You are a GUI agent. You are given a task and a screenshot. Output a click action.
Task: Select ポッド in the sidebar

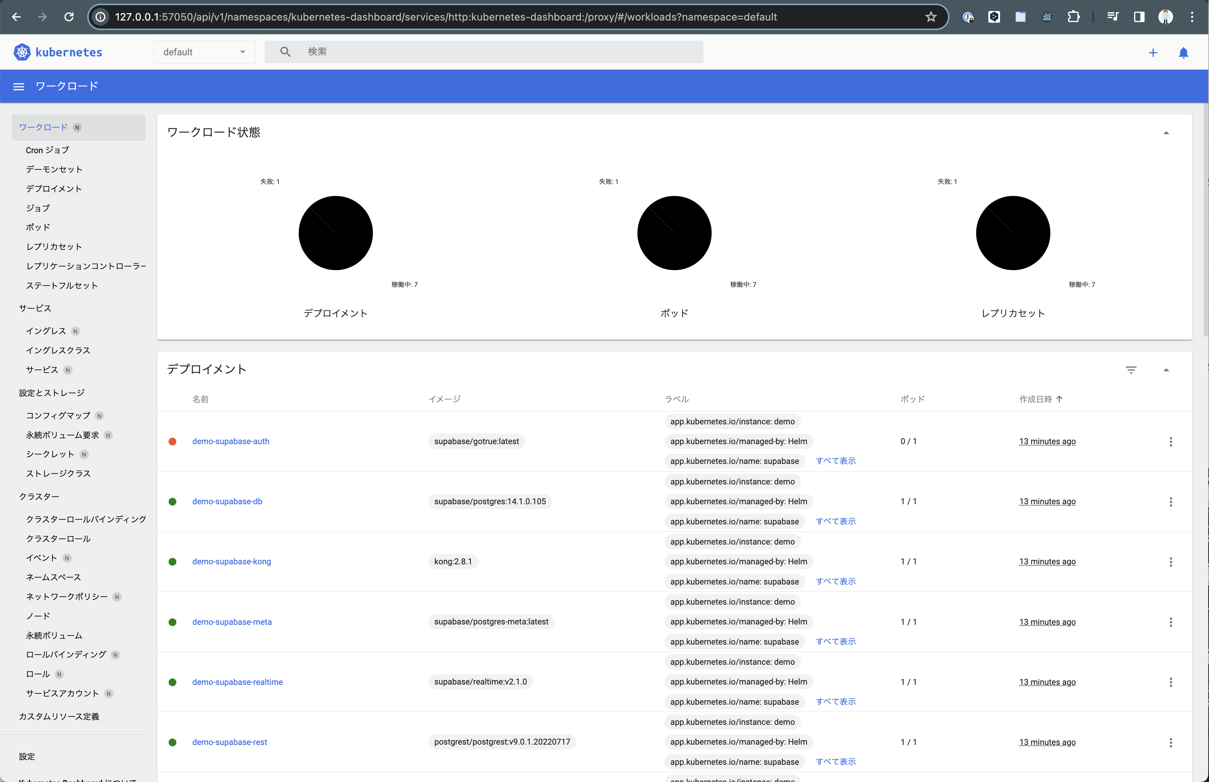click(38, 227)
